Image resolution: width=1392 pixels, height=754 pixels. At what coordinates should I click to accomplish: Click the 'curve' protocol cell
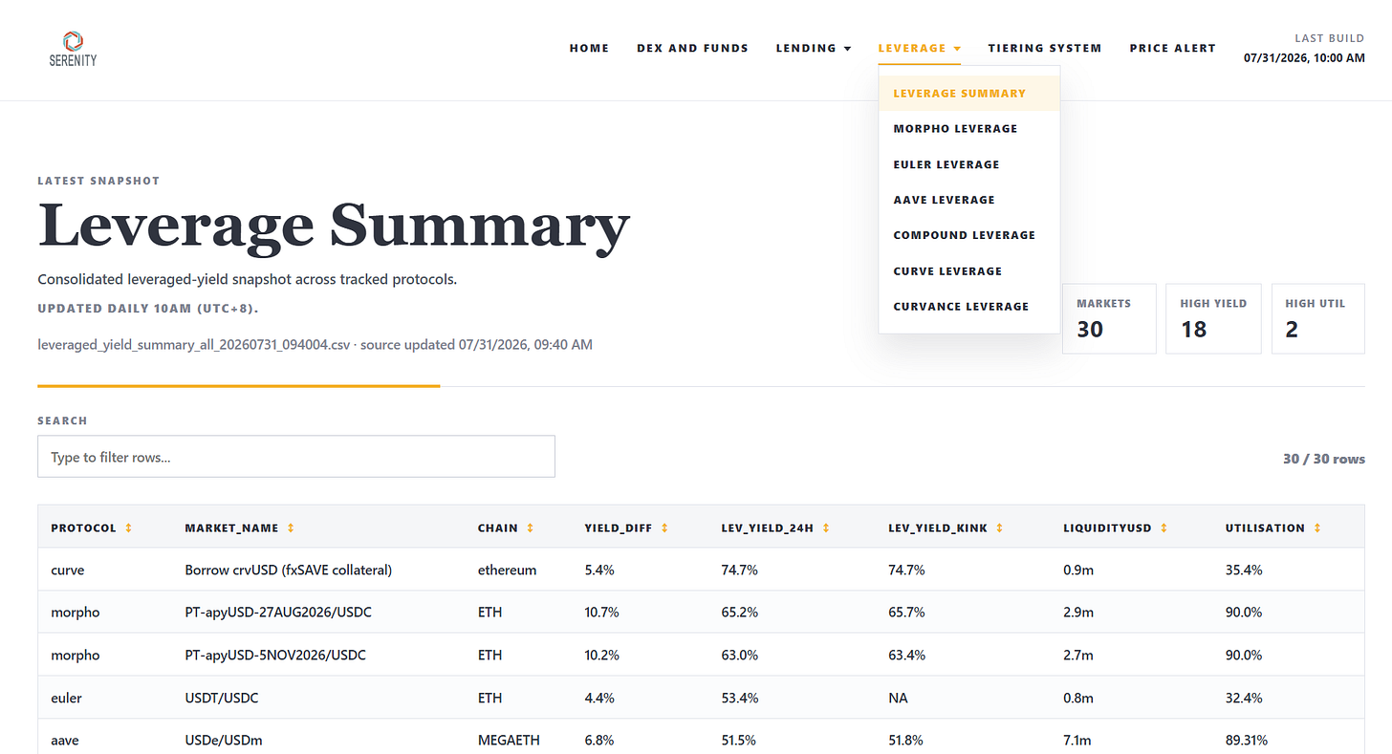[68, 570]
